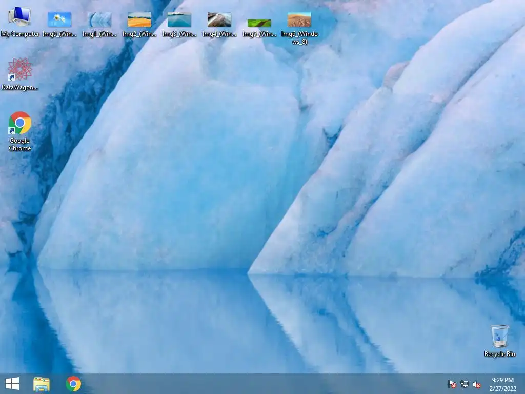Click the 'My Computer' label text
The width and height of the screenshot is (525, 394).
tap(20, 34)
